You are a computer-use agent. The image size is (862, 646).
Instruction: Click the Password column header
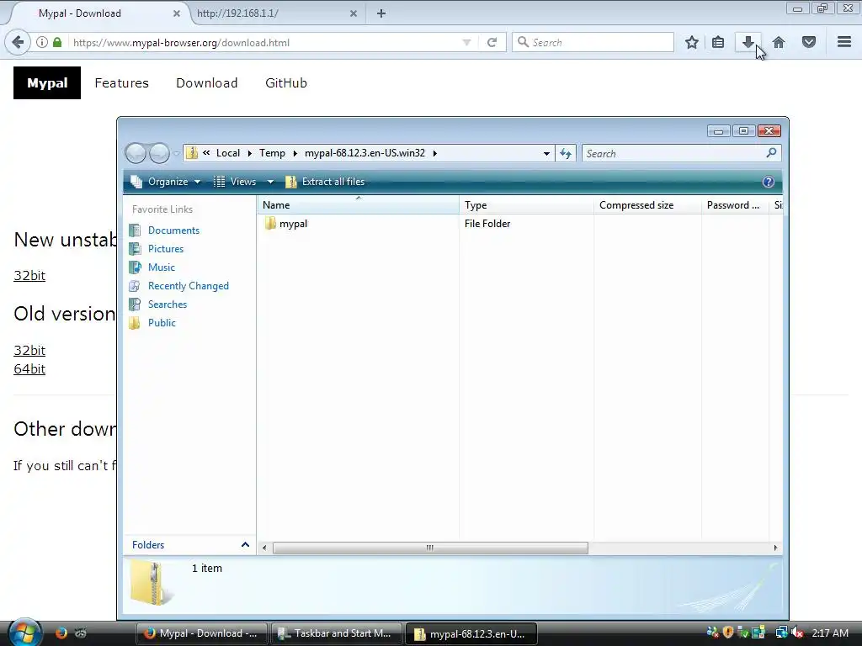(x=735, y=205)
